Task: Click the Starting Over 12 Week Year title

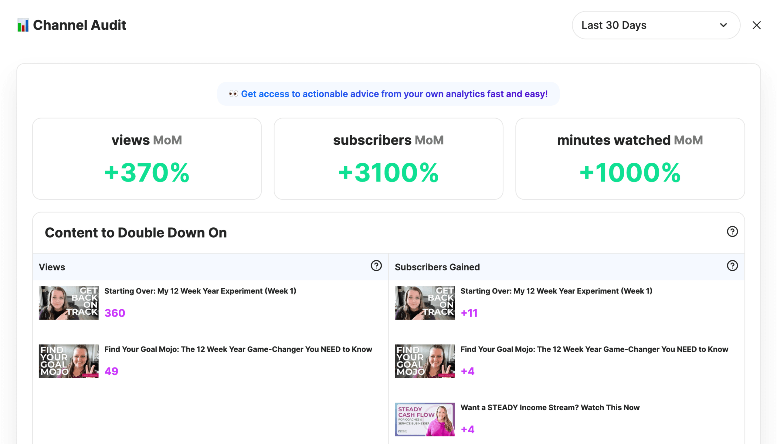Action: [x=200, y=291]
